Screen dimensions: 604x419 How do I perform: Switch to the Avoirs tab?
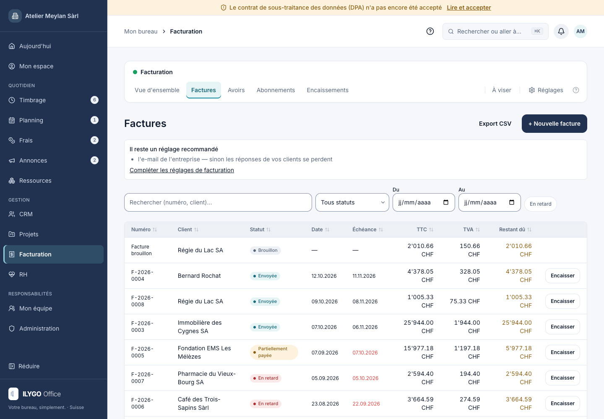tap(236, 90)
